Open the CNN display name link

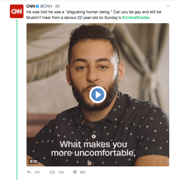pos(31,7)
